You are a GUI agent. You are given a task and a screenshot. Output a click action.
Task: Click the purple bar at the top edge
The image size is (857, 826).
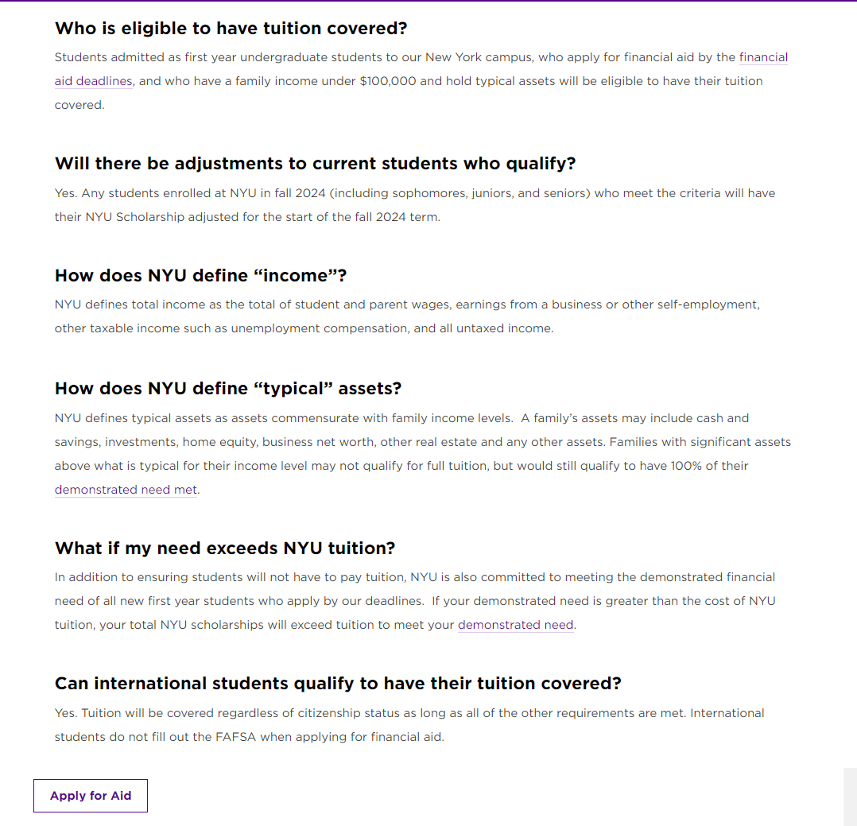click(x=428, y=2)
